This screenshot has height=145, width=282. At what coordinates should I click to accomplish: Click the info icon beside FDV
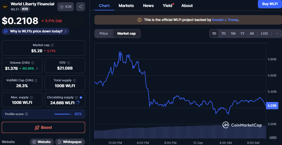pos(69,63)
